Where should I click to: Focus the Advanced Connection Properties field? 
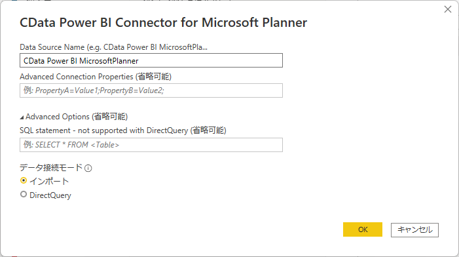[x=151, y=90]
